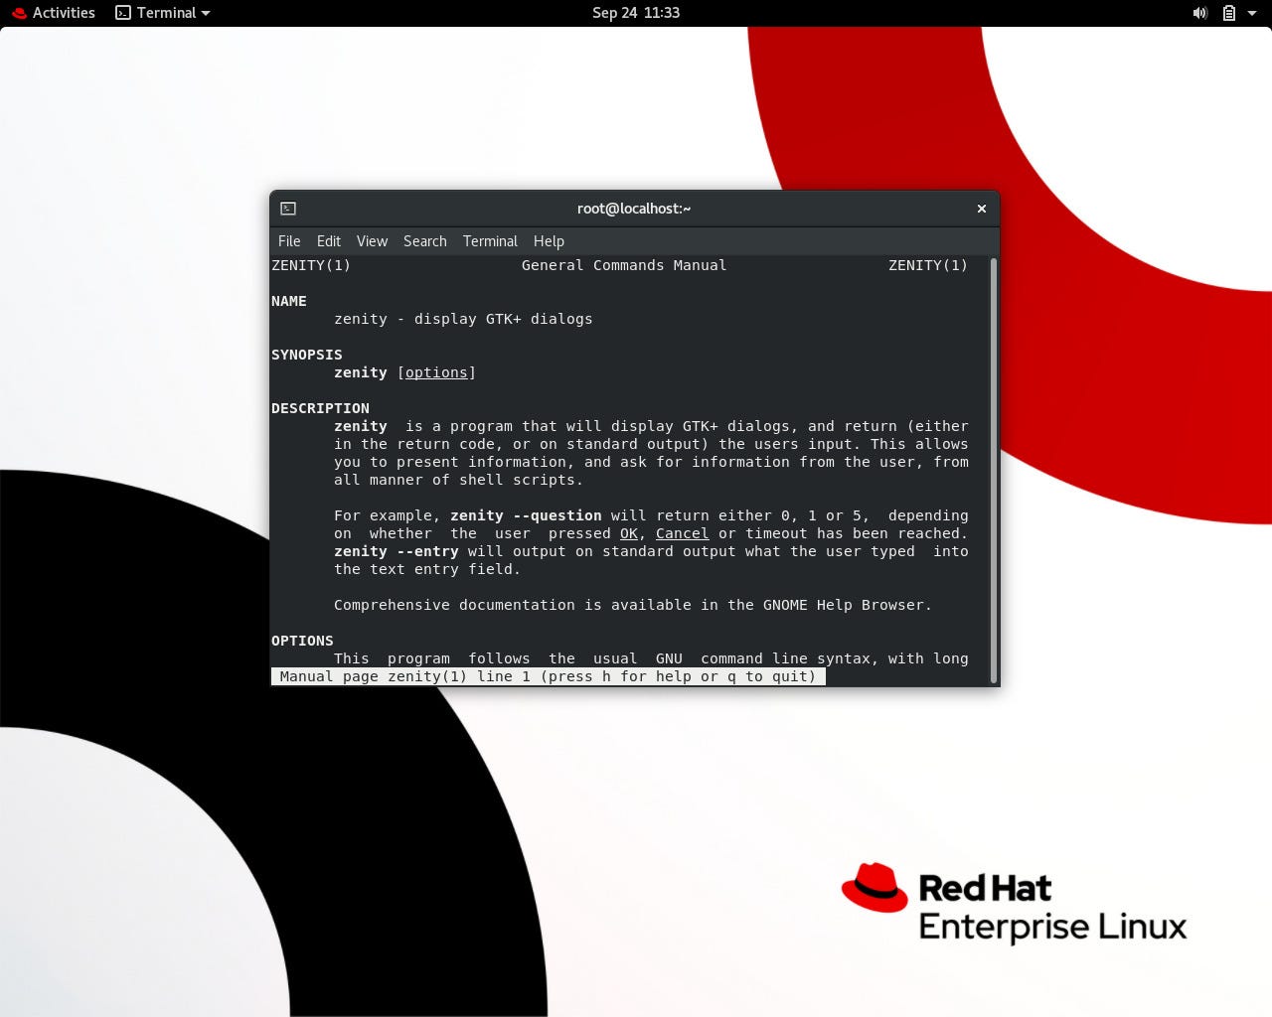Open the system status dropdown arrow
Viewport: 1272px width, 1017px height.
coord(1252,13)
